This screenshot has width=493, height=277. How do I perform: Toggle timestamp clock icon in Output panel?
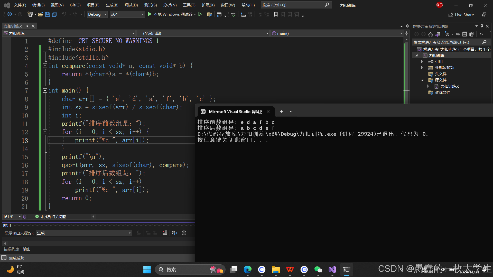click(x=184, y=233)
